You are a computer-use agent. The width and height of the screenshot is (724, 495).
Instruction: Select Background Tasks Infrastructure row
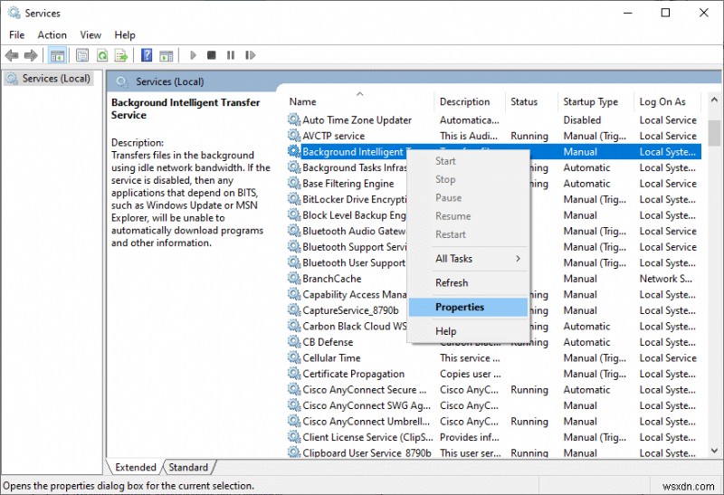pyautogui.click(x=493, y=167)
